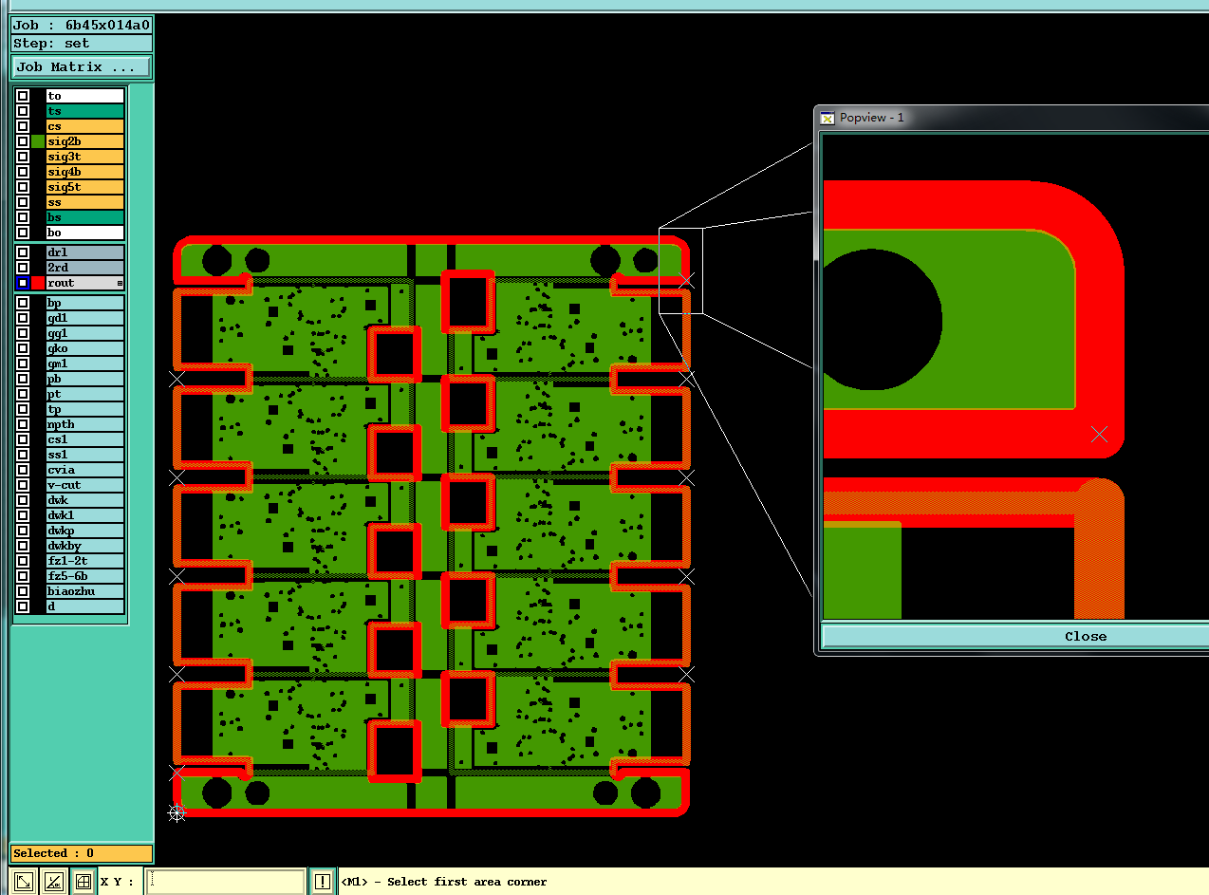Select the bo layer name
The height and width of the screenshot is (895, 1209).
coord(85,233)
